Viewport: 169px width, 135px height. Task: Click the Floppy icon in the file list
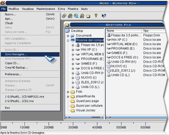pyautogui.click(x=109, y=35)
